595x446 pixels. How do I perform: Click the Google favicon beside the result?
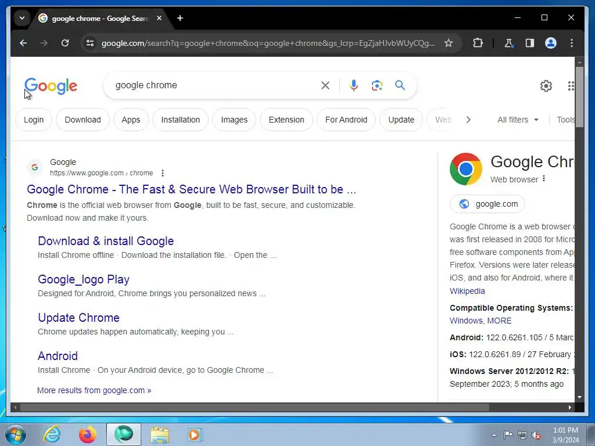34,167
